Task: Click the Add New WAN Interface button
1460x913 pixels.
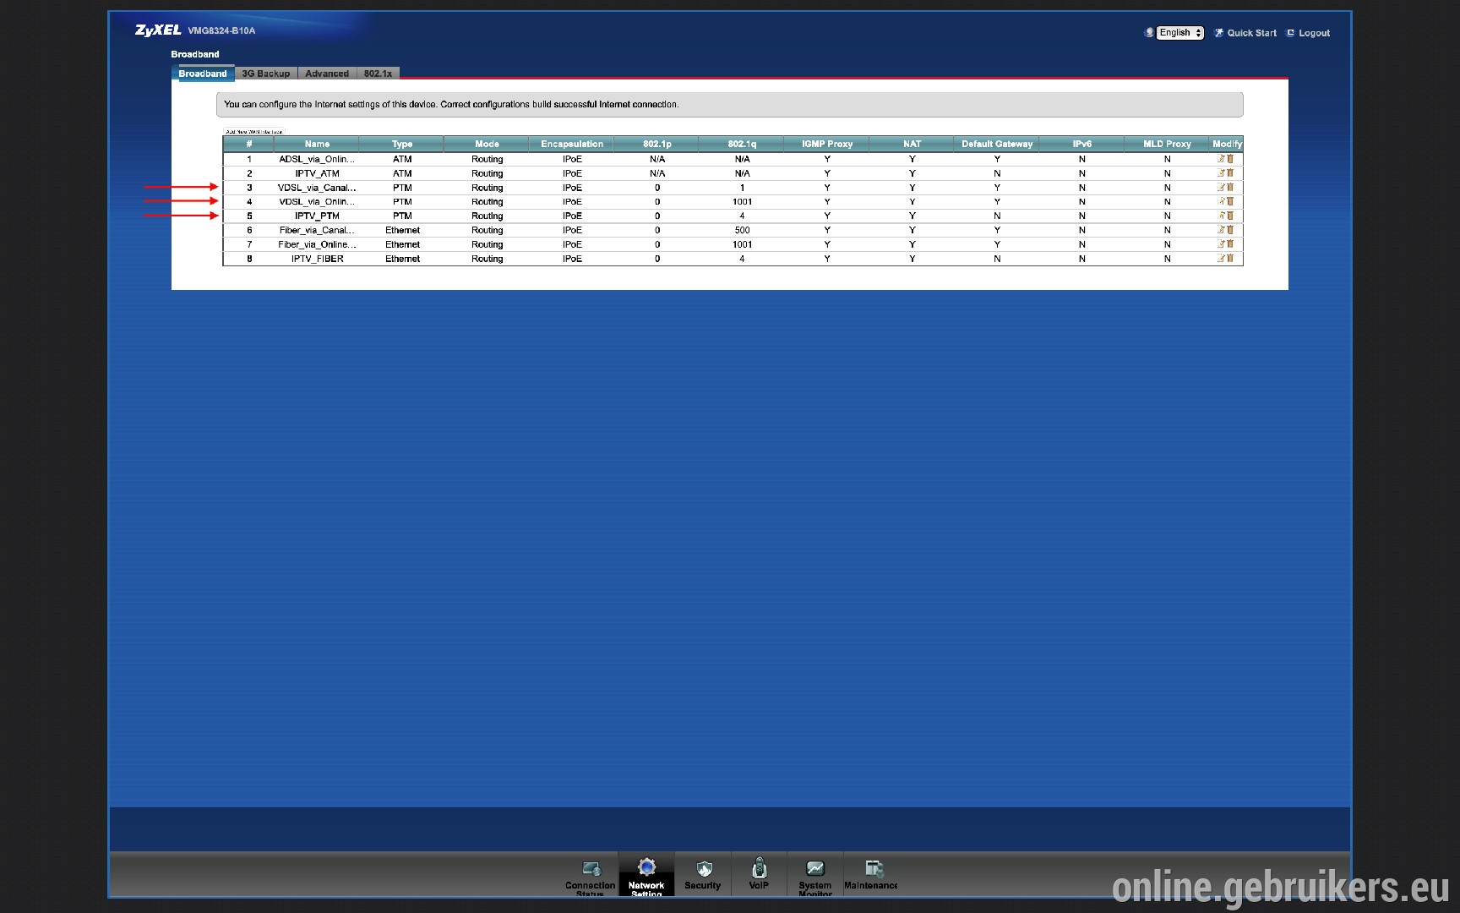Action: coord(253,132)
